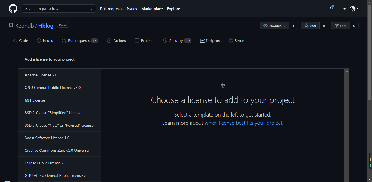Fork the repository
This screenshot has width=372, height=182.
pyautogui.click(x=340, y=26)
